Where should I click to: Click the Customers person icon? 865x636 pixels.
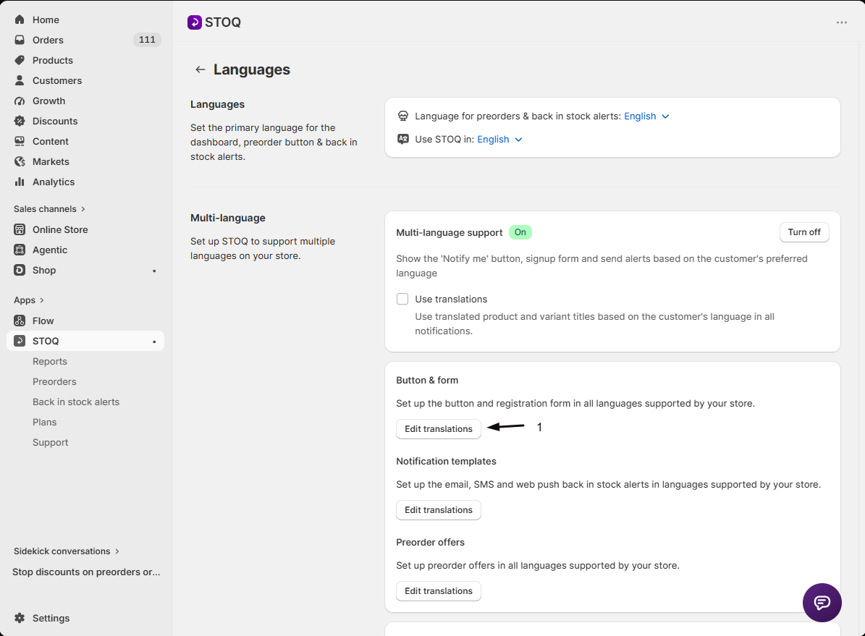click(x=20, y=80)
